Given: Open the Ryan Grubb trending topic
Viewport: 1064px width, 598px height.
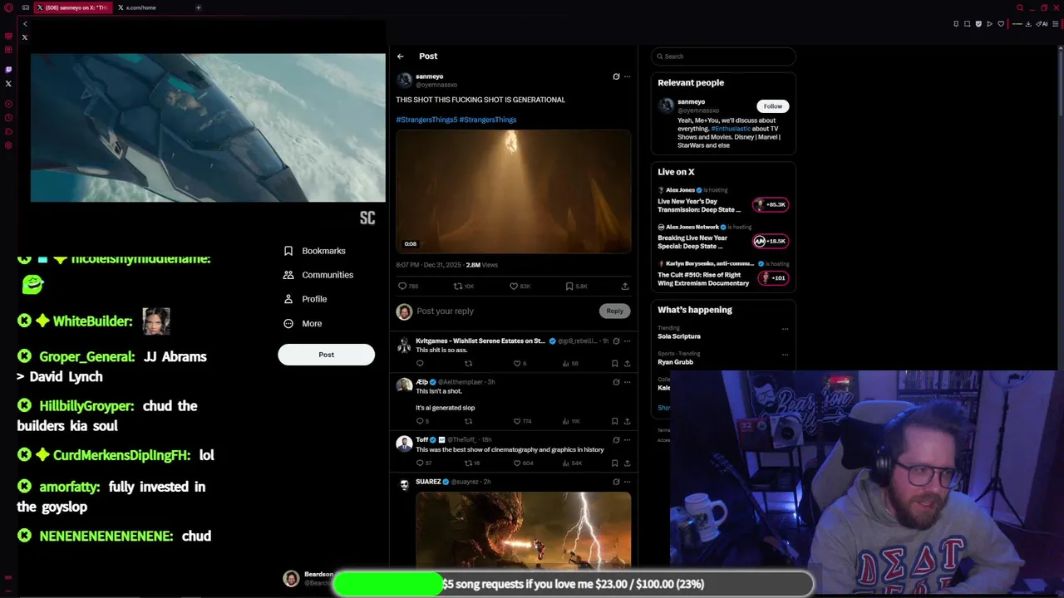Looking at the screenshot, I should (x=675, y=362).
